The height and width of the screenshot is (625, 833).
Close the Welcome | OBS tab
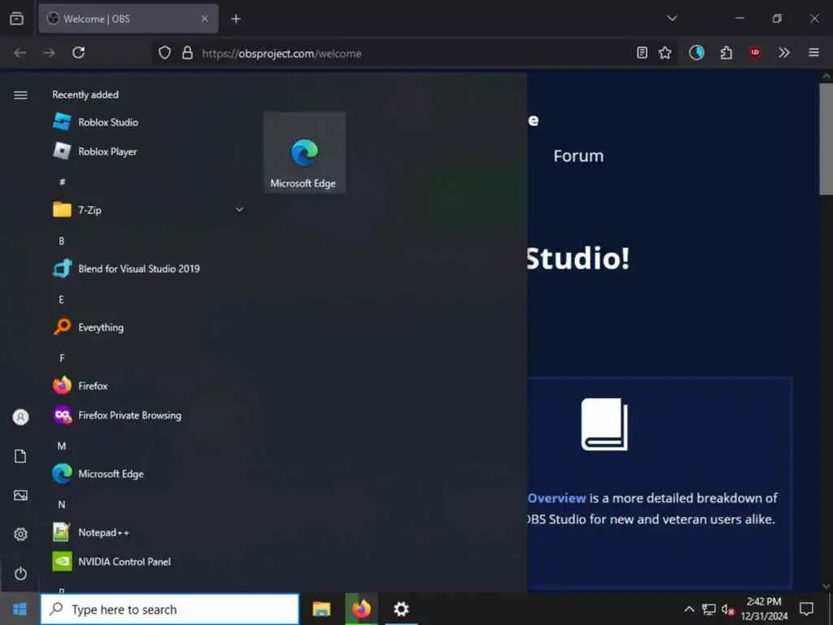(x=204, y=19)
